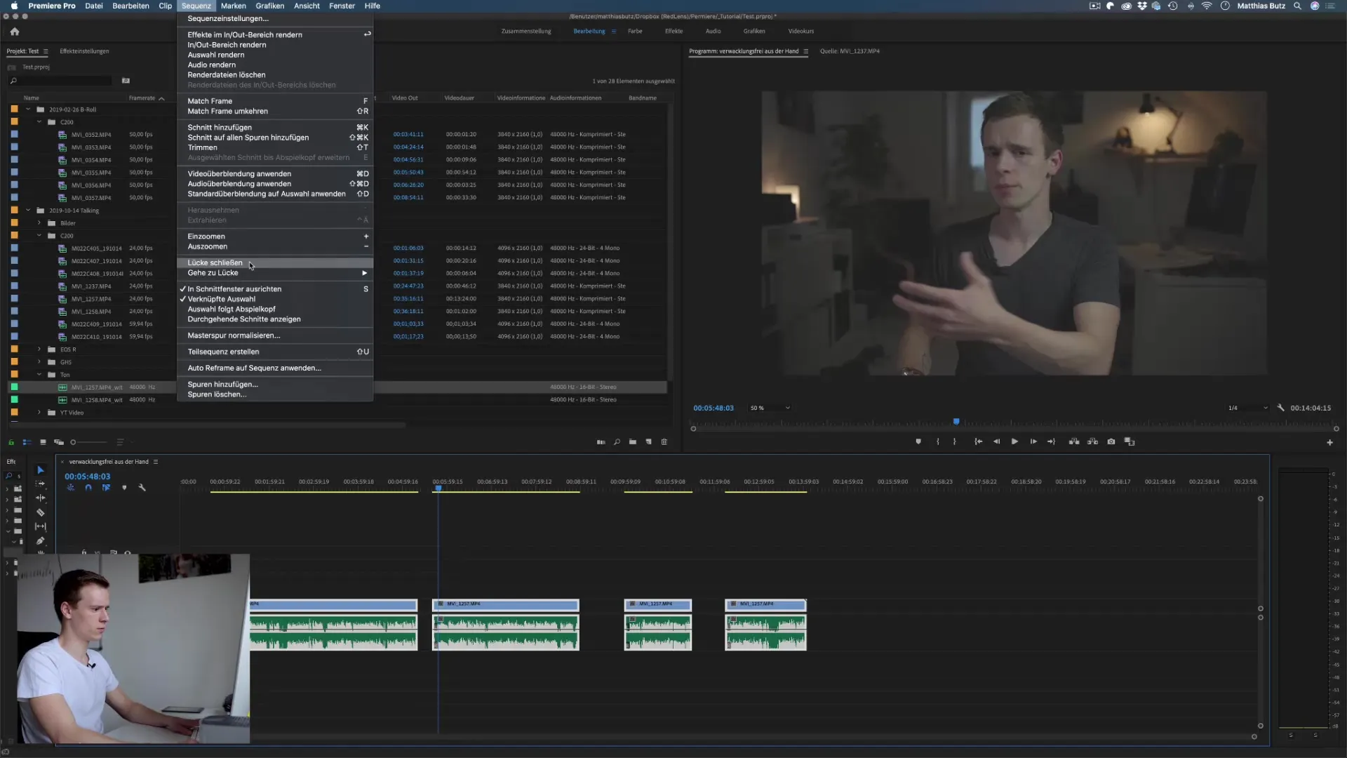The height and width of the screenshot is (758, 1347).
Task: Enable 'Durchgehende Schnitte anzeigen' option
Action: coord(274,319)
